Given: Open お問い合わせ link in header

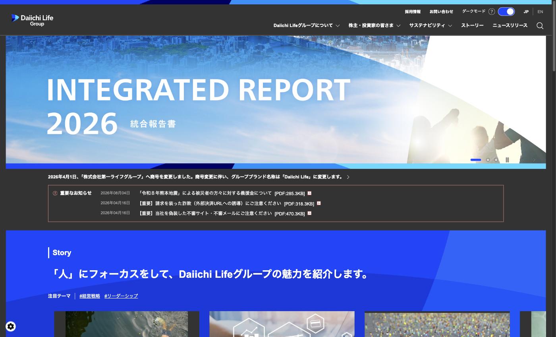Looking at the screenshot, I should pyautogui.click(x=441, y=12).
